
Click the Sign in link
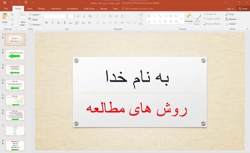230,8
